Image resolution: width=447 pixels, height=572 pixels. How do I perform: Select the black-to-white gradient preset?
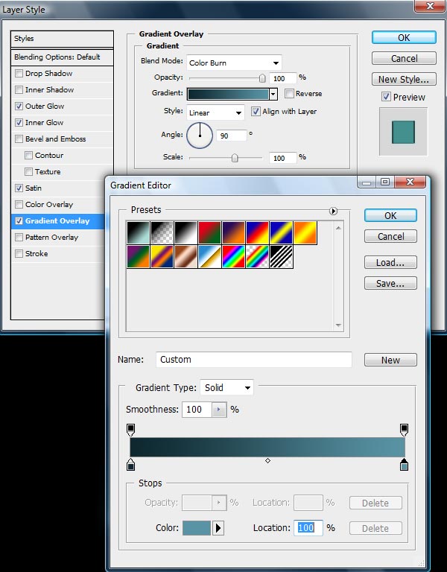186,232
